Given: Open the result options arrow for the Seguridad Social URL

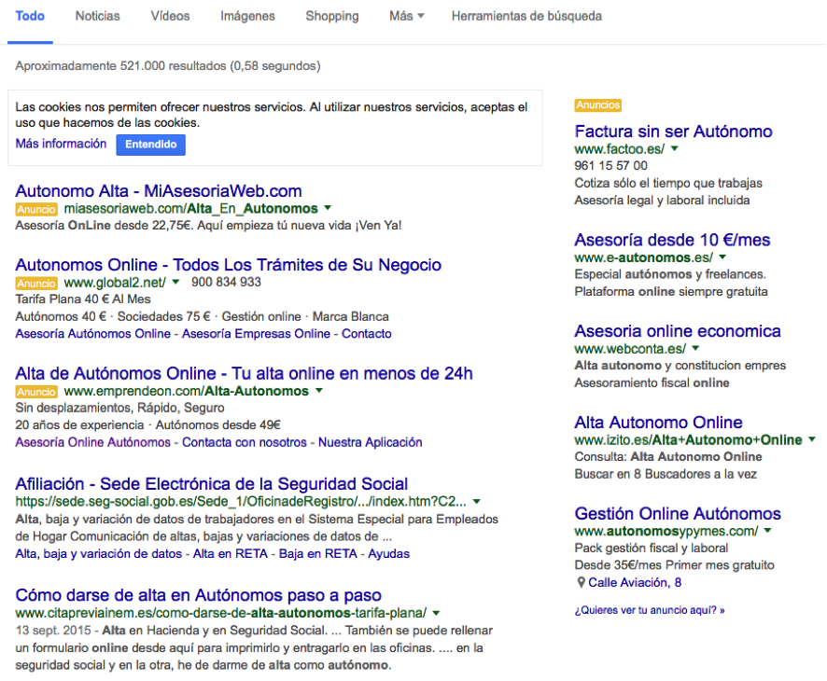Looking at the screenshot, I should tap(476, 500).
